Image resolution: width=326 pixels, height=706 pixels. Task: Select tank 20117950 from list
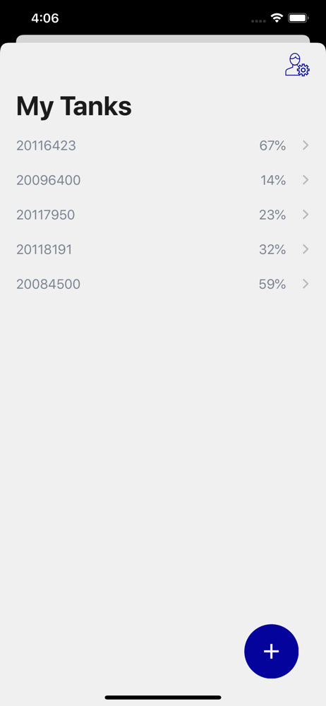(x=163, y=215)
